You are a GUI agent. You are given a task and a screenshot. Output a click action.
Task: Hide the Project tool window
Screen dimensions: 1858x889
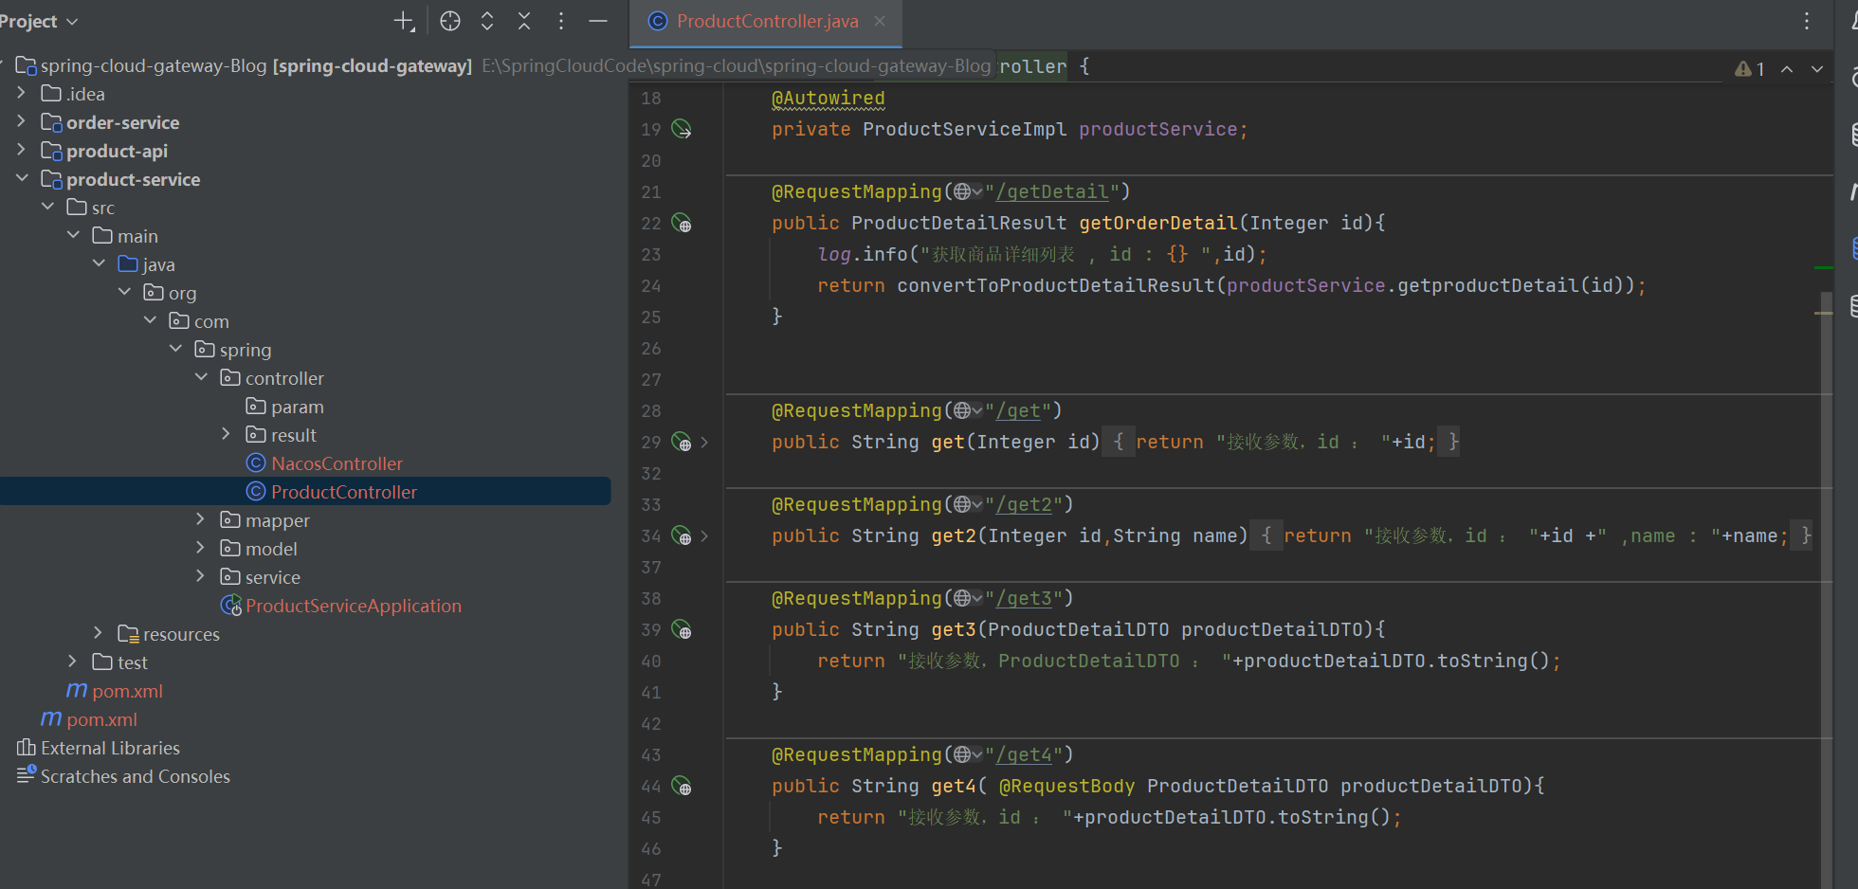[x=598, y=21]
